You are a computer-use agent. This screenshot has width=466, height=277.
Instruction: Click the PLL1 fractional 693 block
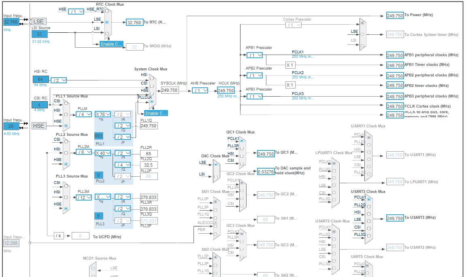coord(99,136)
